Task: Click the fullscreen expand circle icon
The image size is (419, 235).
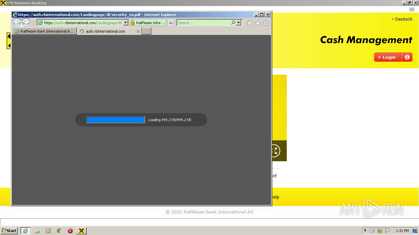Action: pos(275,151)
